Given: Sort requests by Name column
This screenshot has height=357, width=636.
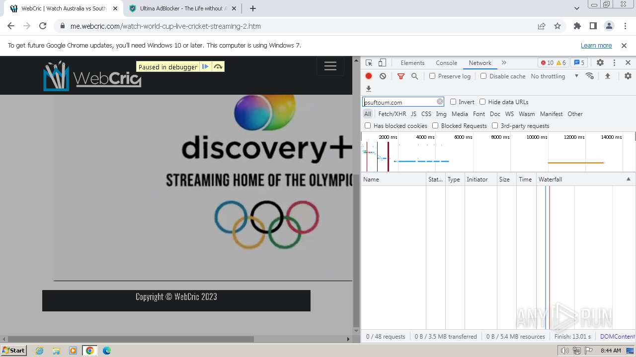Looking at the screenshot, I should pos(394,179).
